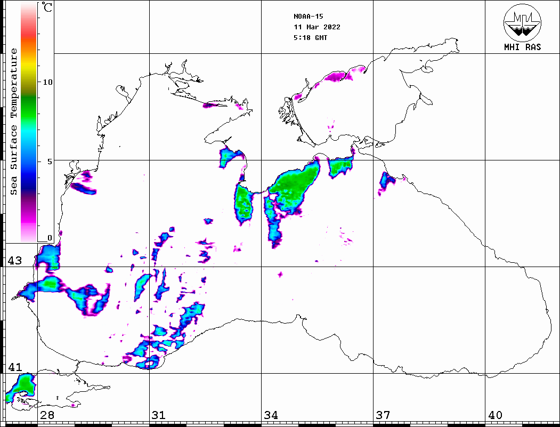The width and height of the screenshot is (560, 427).
Task: Click latitude label 41
Action: pos(14,367)
